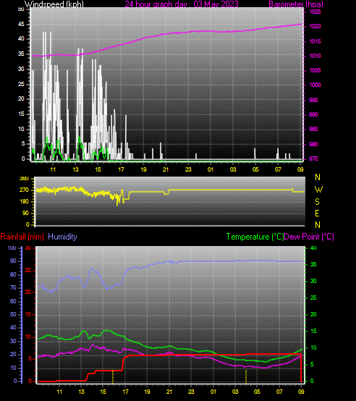The image size is (356, 401).
Task: Select the Temperature (°C) legend label
Action: pyautogui.click(x=255, y=237)
